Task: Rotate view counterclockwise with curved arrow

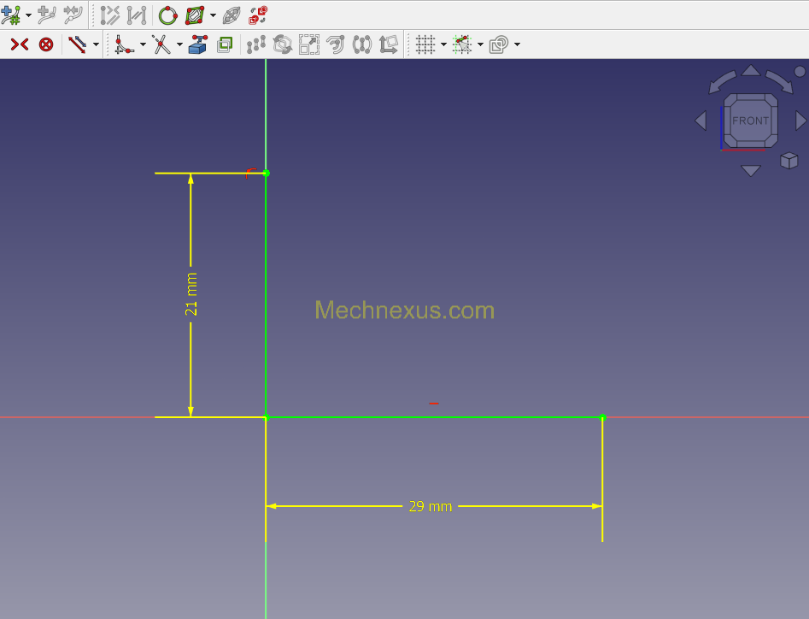Action: pos(722,81)
